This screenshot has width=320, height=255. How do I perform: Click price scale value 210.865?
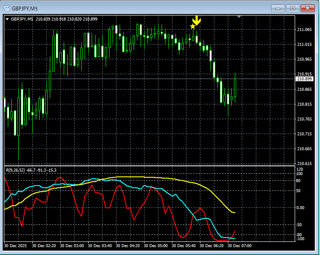pos(304,89)
